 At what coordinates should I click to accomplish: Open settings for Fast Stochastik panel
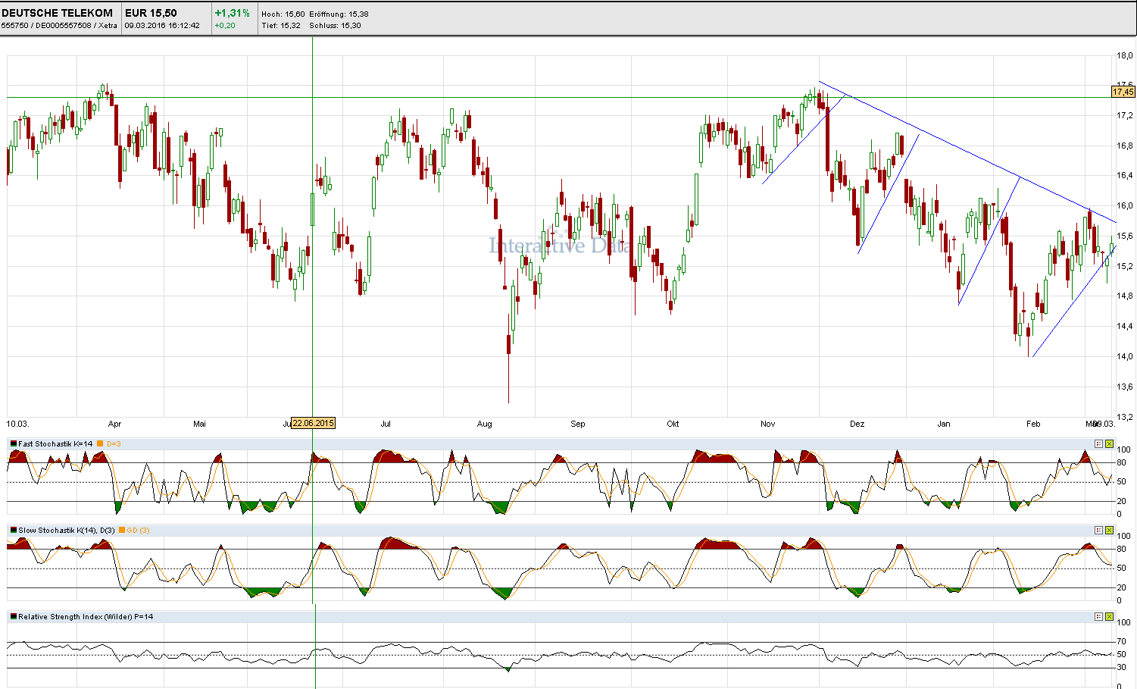(1098, 444)
